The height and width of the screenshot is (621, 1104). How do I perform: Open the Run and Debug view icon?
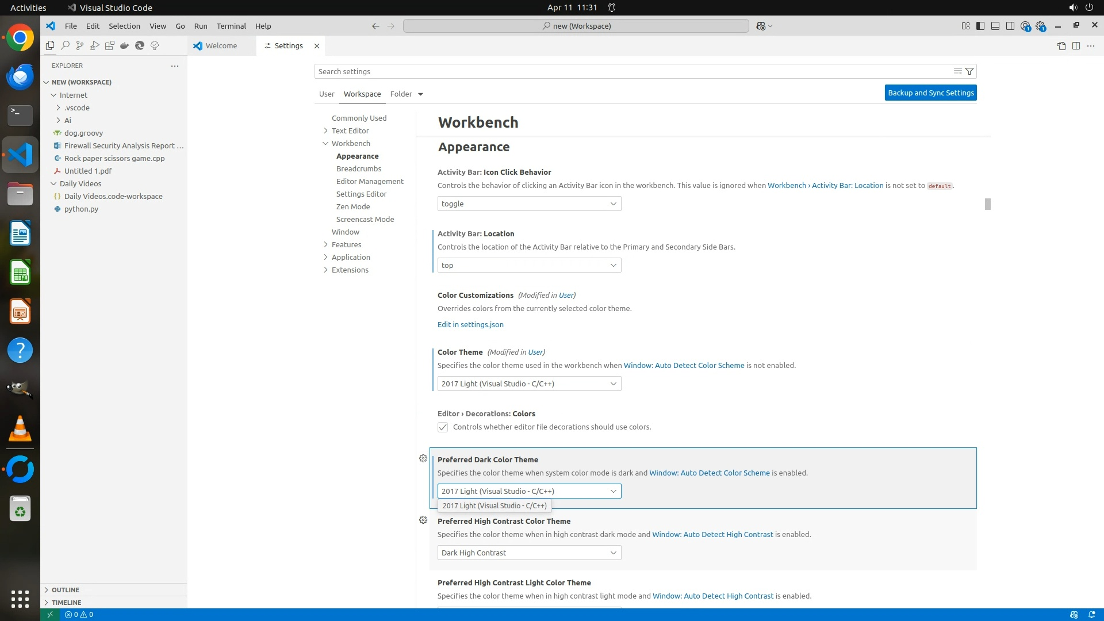[x=95, y=45]
